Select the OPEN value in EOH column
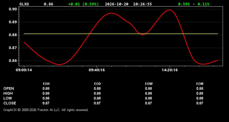This screenshot has width=229, height=122. pos(46,88)
